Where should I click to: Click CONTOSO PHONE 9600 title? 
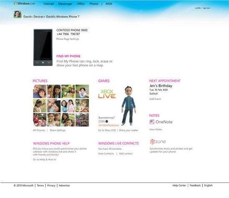pyautogui.click(x=72, y=30)
